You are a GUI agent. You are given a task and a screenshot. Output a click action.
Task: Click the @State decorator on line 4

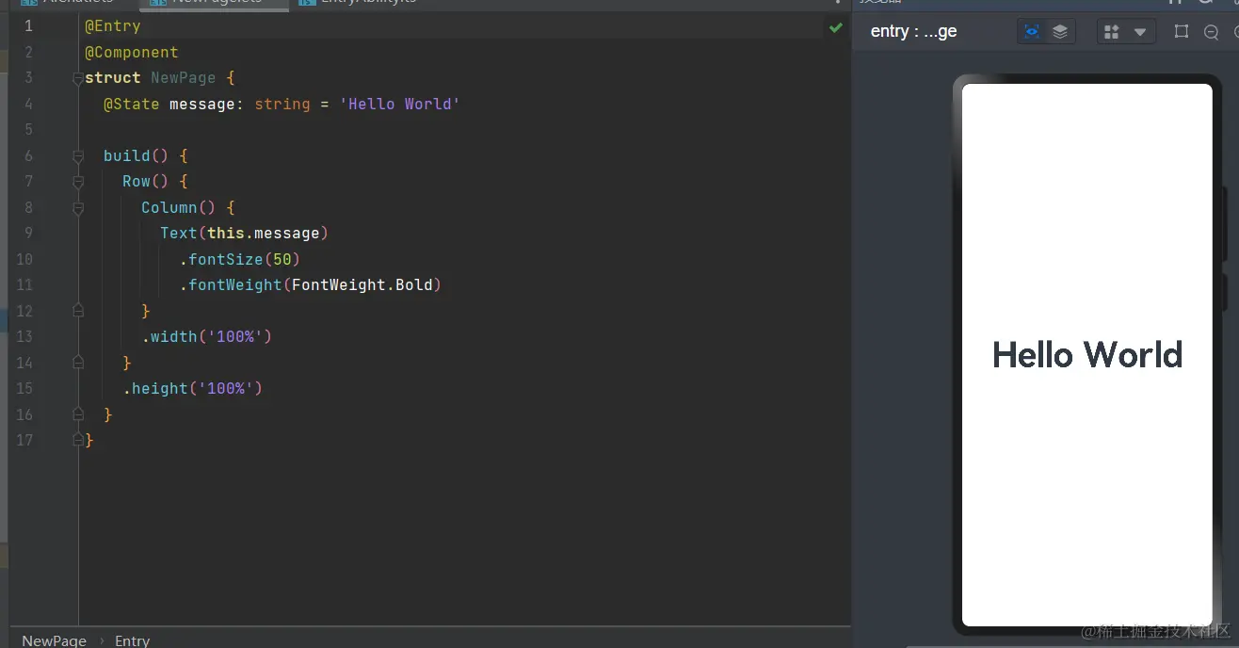(131, 105)
